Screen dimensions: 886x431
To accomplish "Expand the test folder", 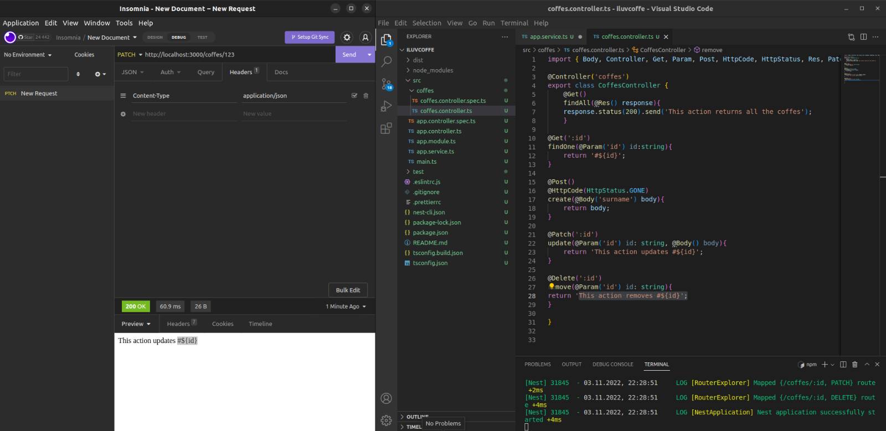I will point(418,172).
